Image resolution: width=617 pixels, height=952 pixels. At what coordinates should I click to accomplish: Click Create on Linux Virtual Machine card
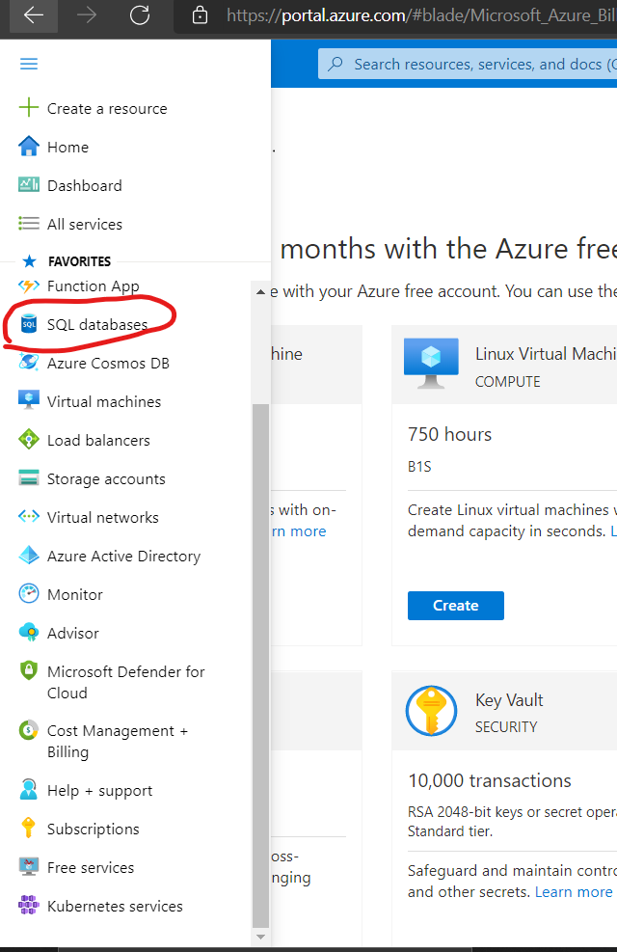pos(456,606)
